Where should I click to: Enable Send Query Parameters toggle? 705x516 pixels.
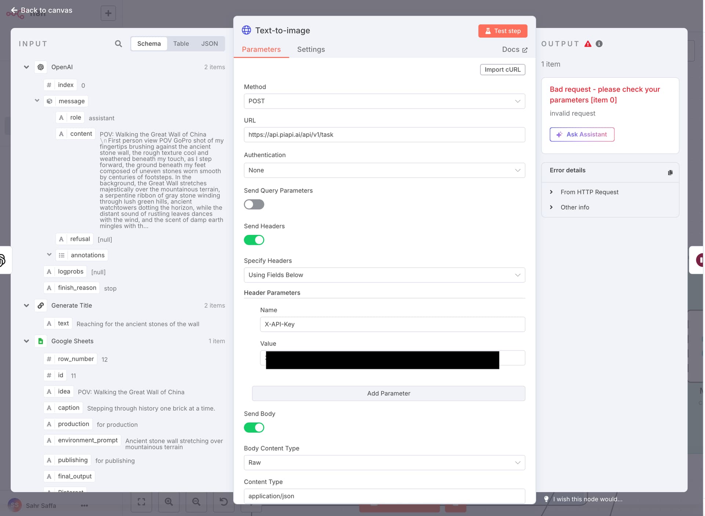254,204
